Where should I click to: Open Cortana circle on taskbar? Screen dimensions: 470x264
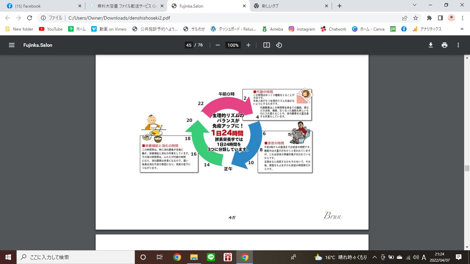point(143,257)
